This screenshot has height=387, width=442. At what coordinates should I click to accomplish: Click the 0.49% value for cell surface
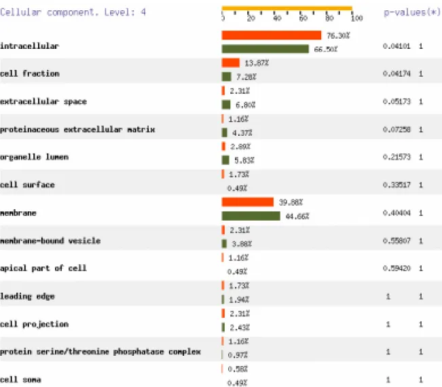coord(238,188)
